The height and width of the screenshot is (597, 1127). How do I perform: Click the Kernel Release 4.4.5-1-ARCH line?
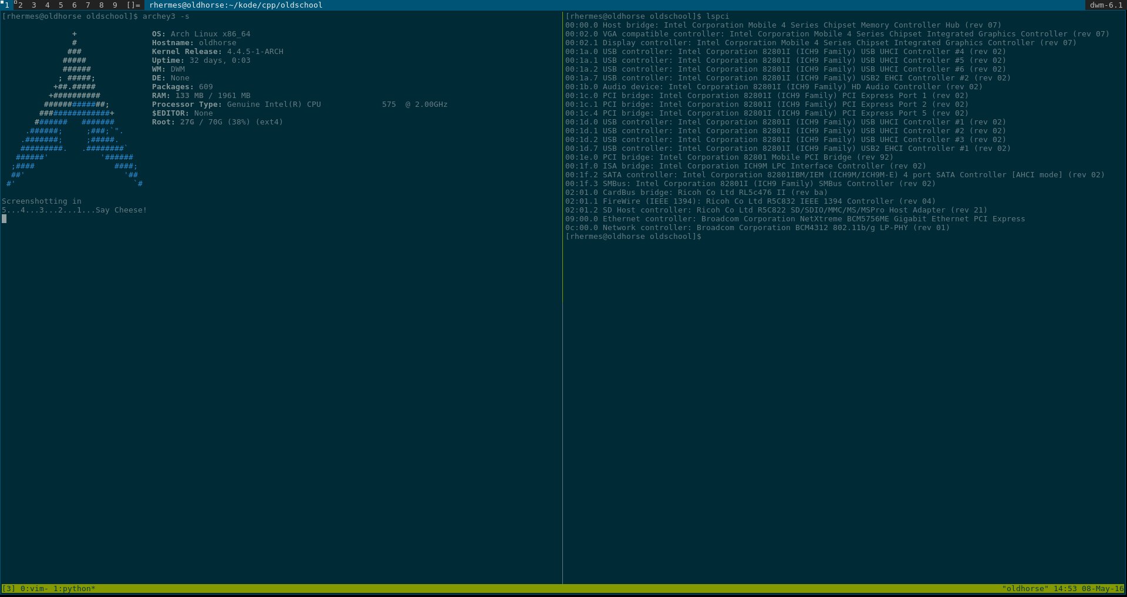coord(218,52)
